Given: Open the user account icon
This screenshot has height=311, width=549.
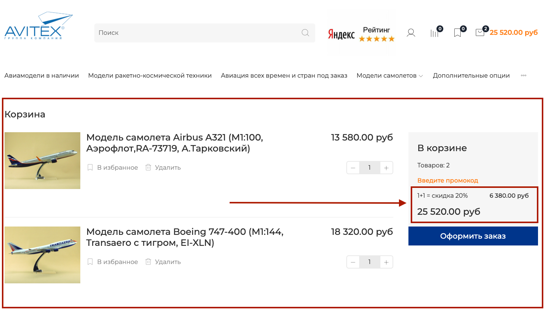Looking at the screenshot, I should pos(411,33).
